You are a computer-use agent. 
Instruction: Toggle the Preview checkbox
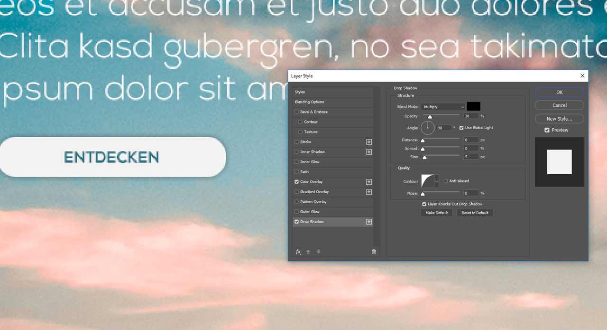pyautogui.click(x=547, y=130)
